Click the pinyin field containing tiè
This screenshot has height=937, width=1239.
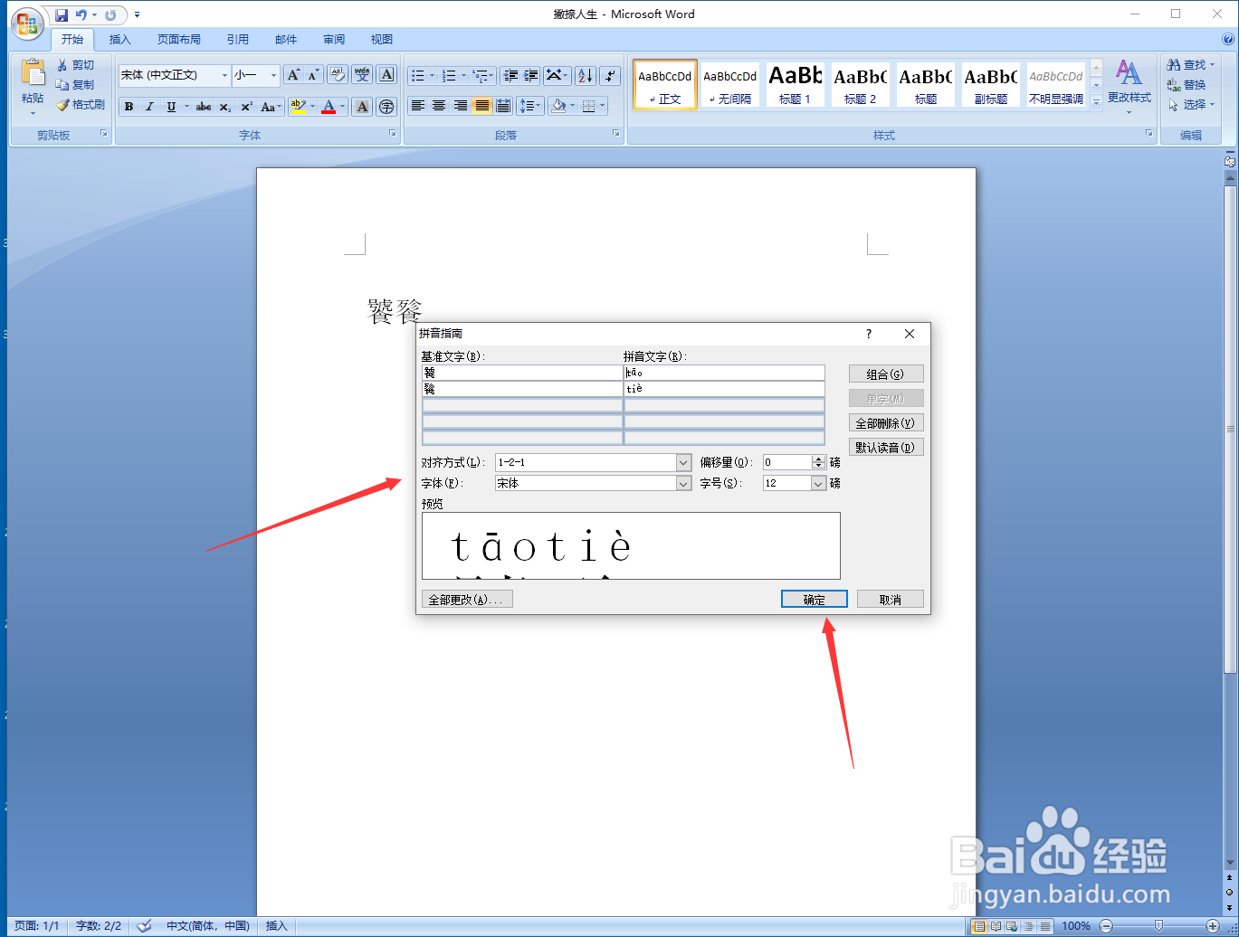(x=724, y=389)
